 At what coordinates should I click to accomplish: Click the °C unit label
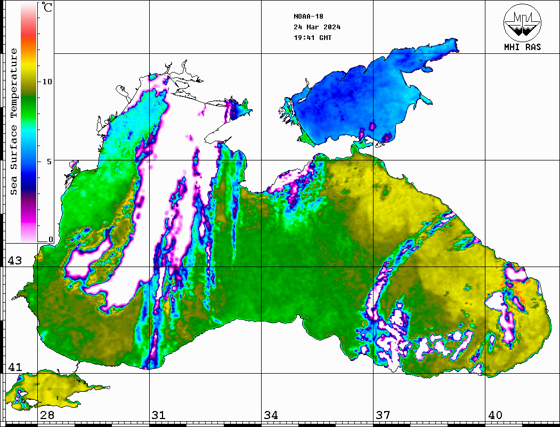click(47, 7)
